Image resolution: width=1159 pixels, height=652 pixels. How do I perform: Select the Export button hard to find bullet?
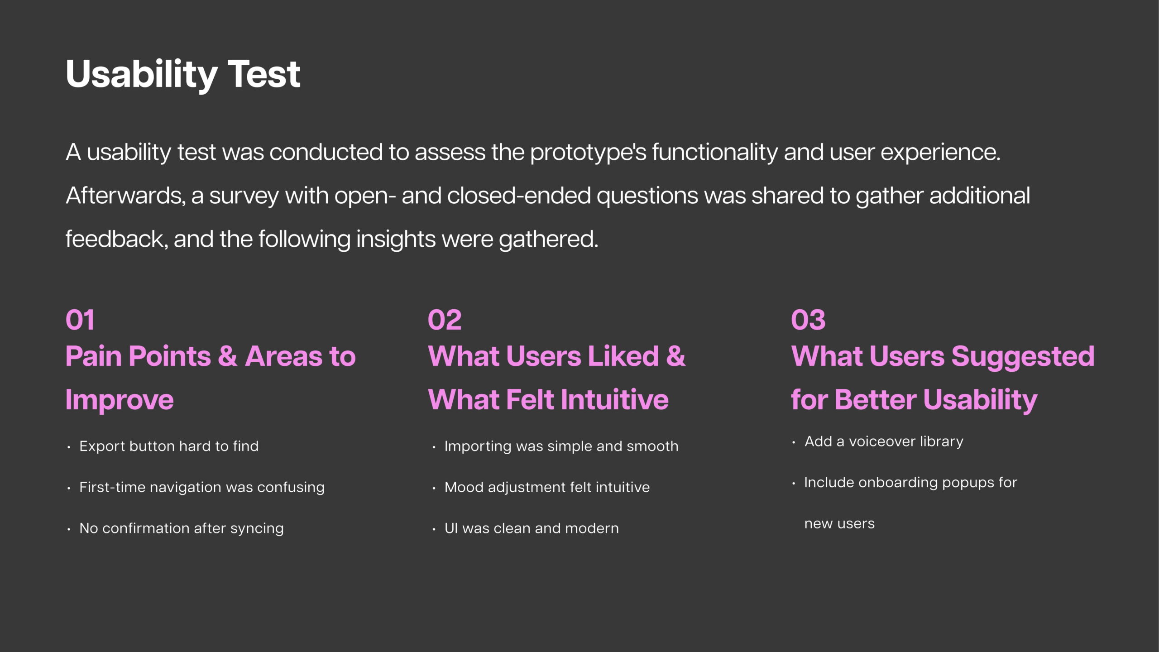[x=169, y=446]
